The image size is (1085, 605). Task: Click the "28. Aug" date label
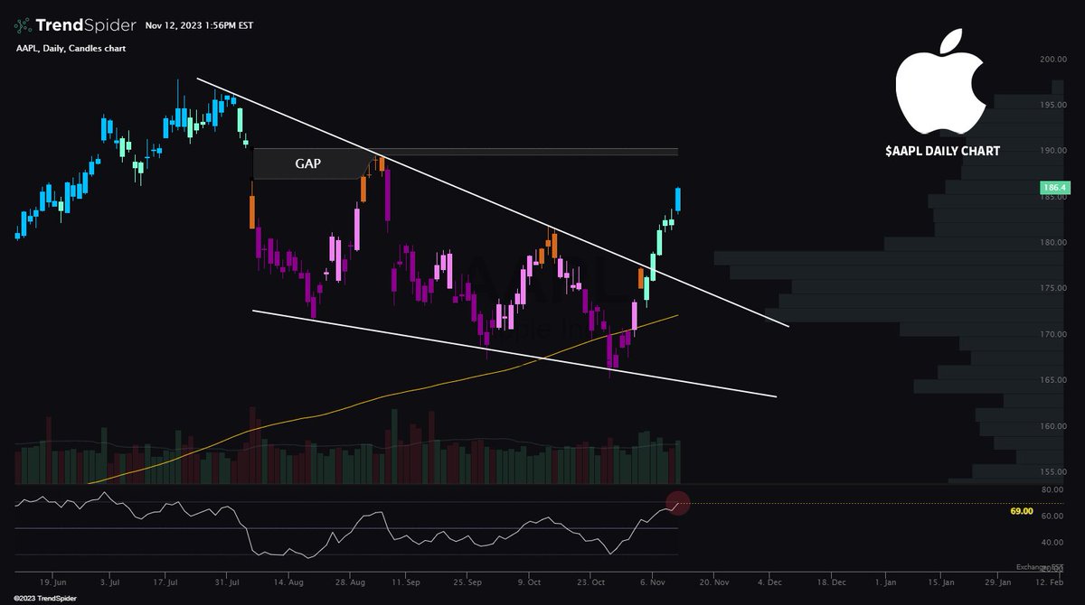coord(352,584)
